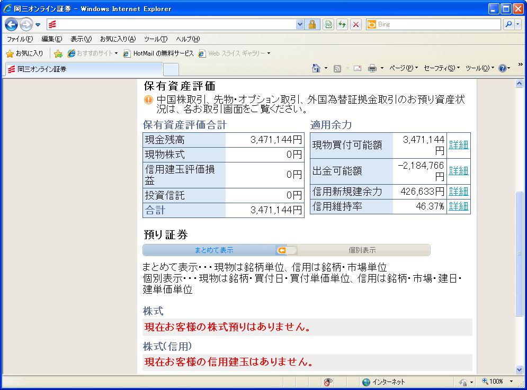Viewport: 527px width, 390px height.
Task: Open the お気に入り(A) menu
Action: (118, 39)
